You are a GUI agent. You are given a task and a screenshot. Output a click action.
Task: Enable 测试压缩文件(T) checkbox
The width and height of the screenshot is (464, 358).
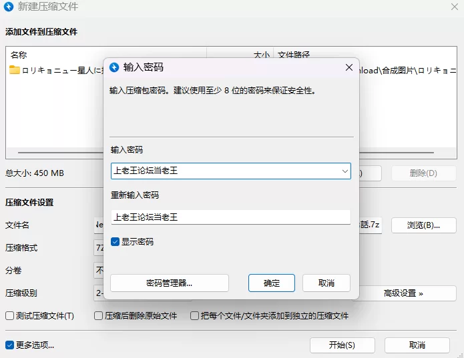pos(10,316)
